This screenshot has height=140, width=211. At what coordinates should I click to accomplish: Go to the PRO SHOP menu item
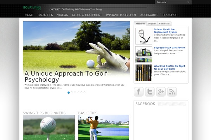click(170, 15)
